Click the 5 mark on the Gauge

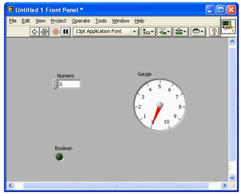(x=160, y=87)
